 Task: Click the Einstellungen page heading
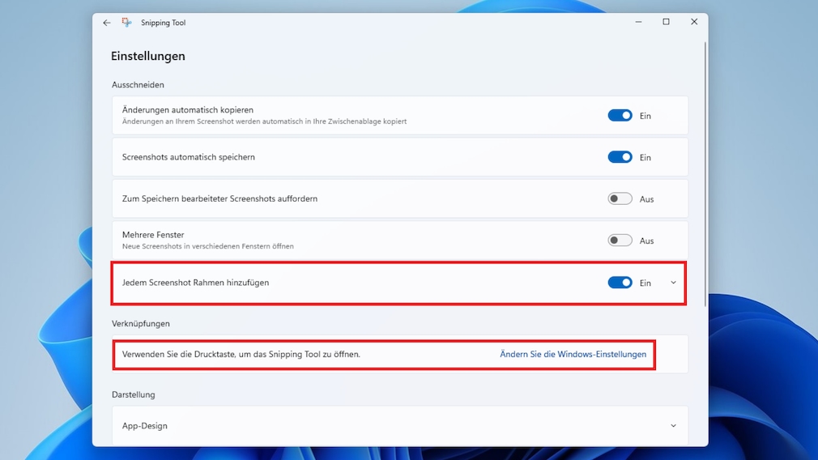(148, 56)
